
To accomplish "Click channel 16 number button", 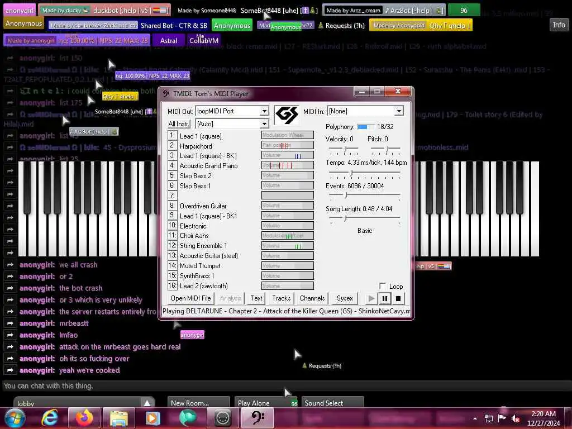I will point(172,285).
